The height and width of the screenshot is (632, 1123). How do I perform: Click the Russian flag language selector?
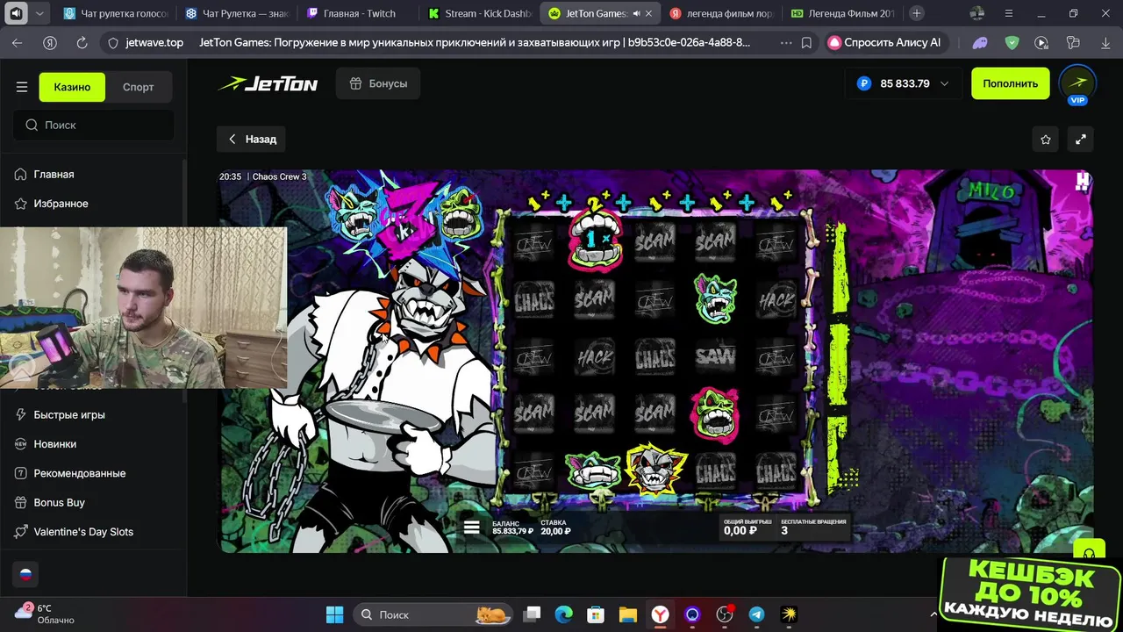(x=25, y=575)
